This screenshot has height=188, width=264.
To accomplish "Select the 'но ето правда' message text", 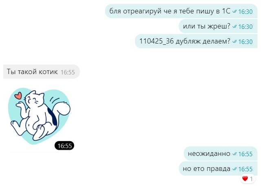I will tap(207, 168).
